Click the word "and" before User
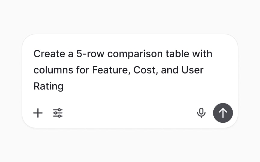The width and height of the screenshot is (260, 162). 170,70
